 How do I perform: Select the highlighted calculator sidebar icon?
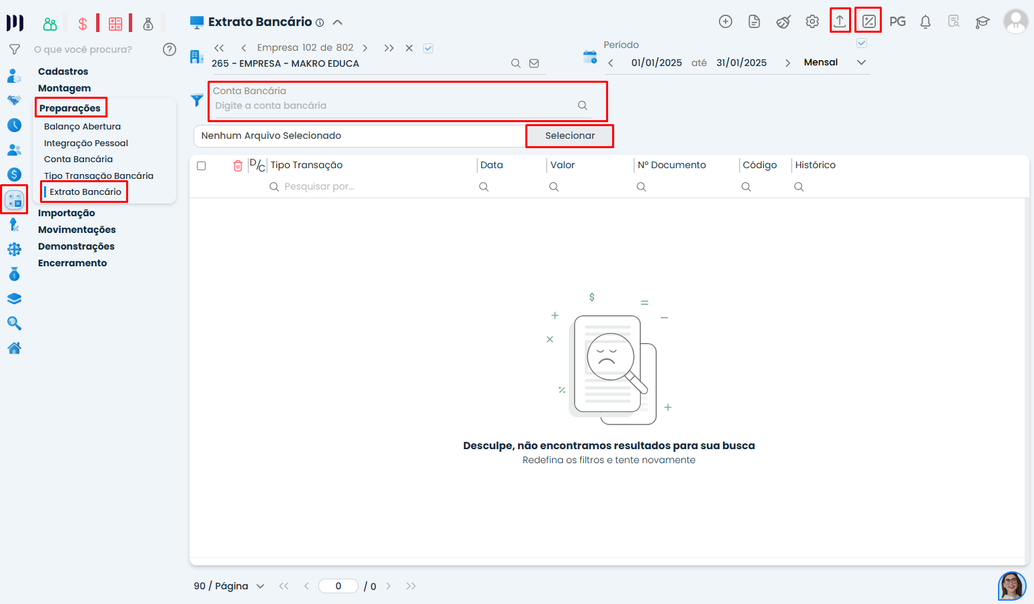click(x=14, y=199)
